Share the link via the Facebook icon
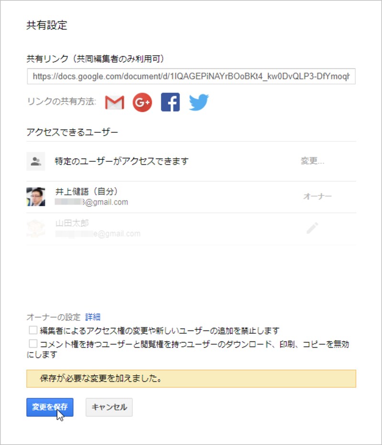The height and width of the screenshot is (445, 382). tap(170, 102)
